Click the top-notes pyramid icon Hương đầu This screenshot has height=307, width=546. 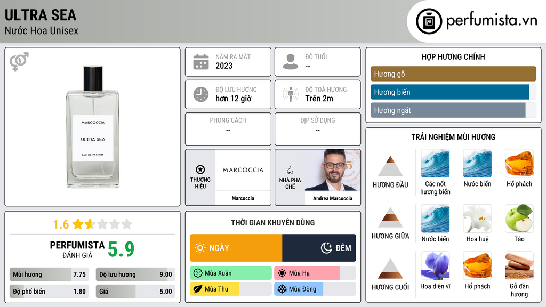tap(390, 166)
